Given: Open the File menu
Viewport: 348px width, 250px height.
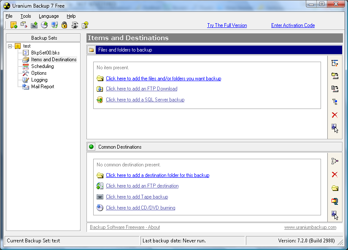Looking at the screenshot, I should pyautogui.click(x=9, y=16).
